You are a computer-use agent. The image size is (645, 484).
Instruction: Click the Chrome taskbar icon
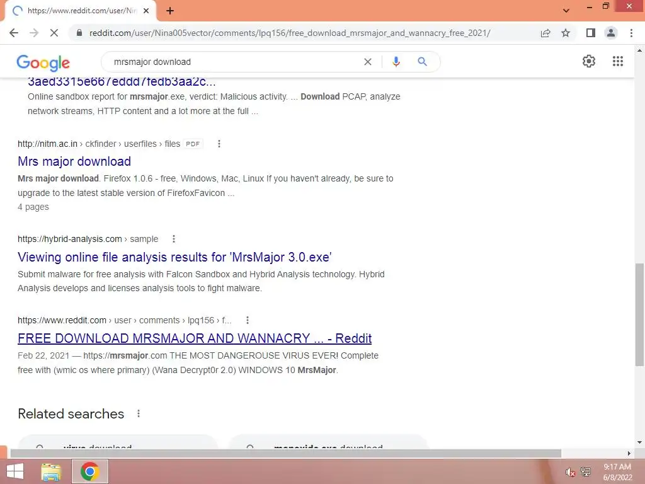pos(89,471)
